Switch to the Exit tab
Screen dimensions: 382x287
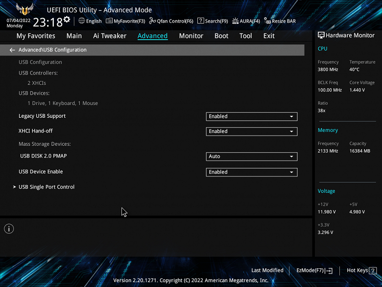coord(269,36)
